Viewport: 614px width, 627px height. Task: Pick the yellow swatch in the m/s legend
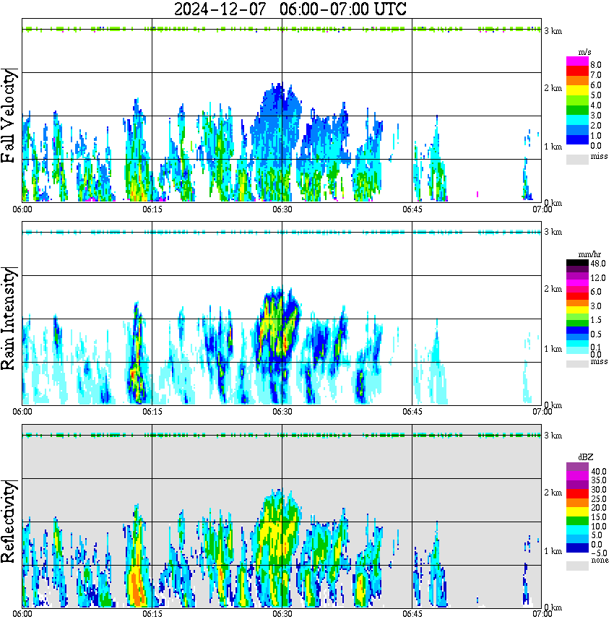click(x=577, y=90)
